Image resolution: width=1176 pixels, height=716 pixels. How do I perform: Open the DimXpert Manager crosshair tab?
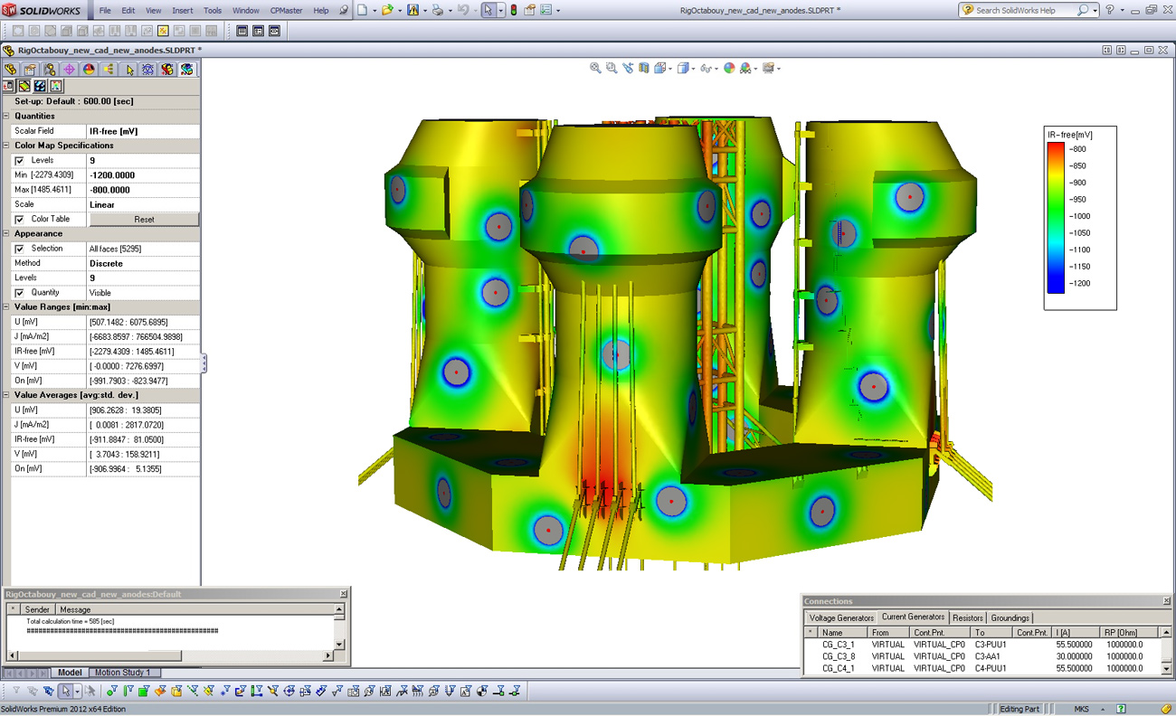(x=69, y=70)
